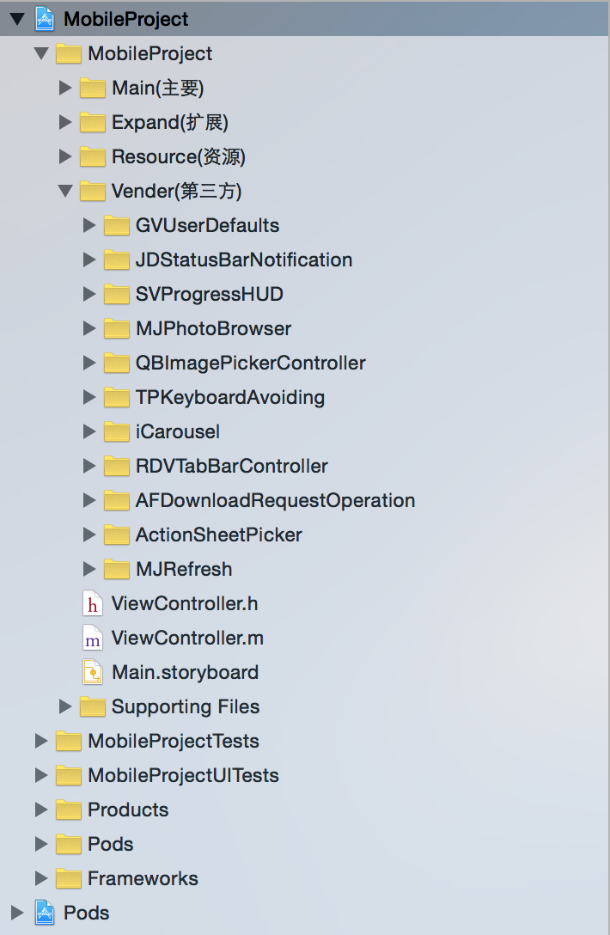
Task: Collapse the Vender(第三方) group
Action: [x=65, y=191]
